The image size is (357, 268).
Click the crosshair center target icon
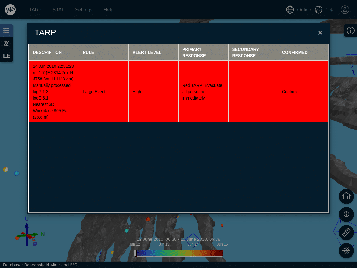coord(346,214)
